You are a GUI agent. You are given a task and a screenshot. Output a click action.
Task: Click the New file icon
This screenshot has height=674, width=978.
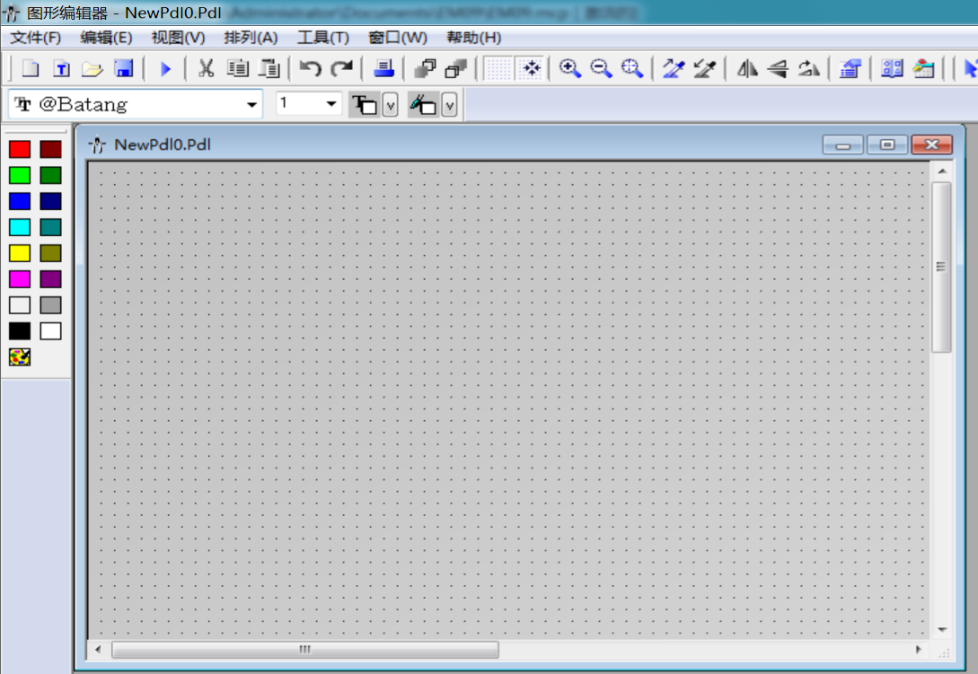(x=31, y=69)
